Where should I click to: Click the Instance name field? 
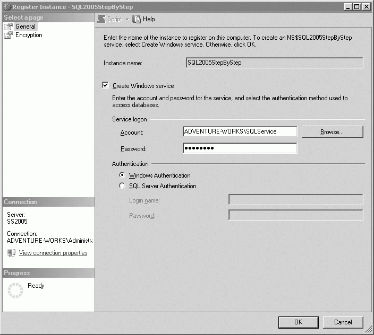(x=275, y=63)
